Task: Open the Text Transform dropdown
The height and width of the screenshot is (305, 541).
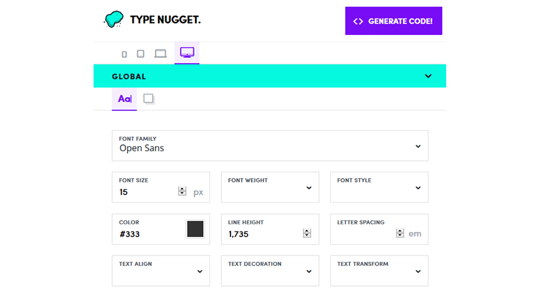Action: (x=379, y=271)
